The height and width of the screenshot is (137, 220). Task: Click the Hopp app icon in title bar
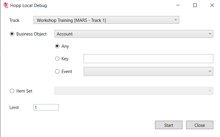pyautogui.click(x=5, y=5)
